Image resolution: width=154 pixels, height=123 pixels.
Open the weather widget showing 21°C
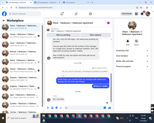(x=120, y=118)
